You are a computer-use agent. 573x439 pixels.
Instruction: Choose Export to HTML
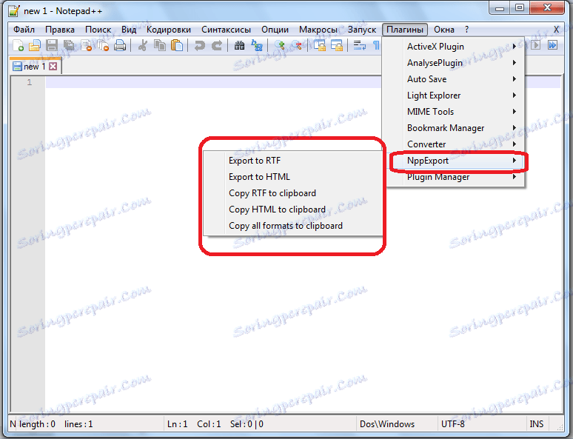point(292,177)
